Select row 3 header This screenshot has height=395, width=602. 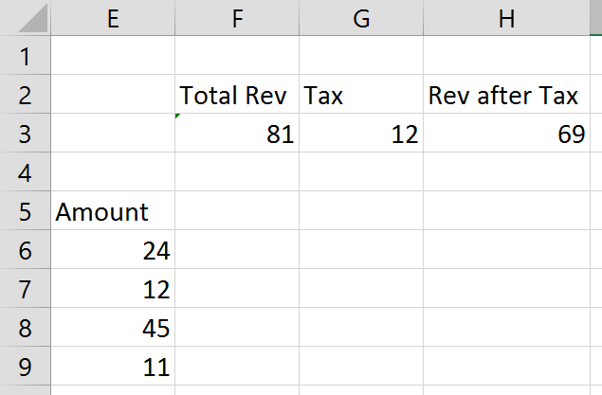tap(25, 135)
